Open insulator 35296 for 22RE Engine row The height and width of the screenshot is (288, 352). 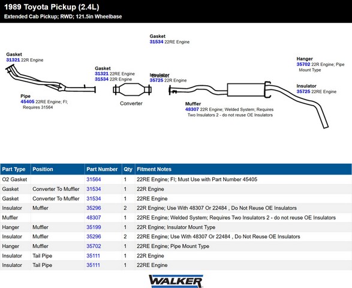[x=94, y=236]
